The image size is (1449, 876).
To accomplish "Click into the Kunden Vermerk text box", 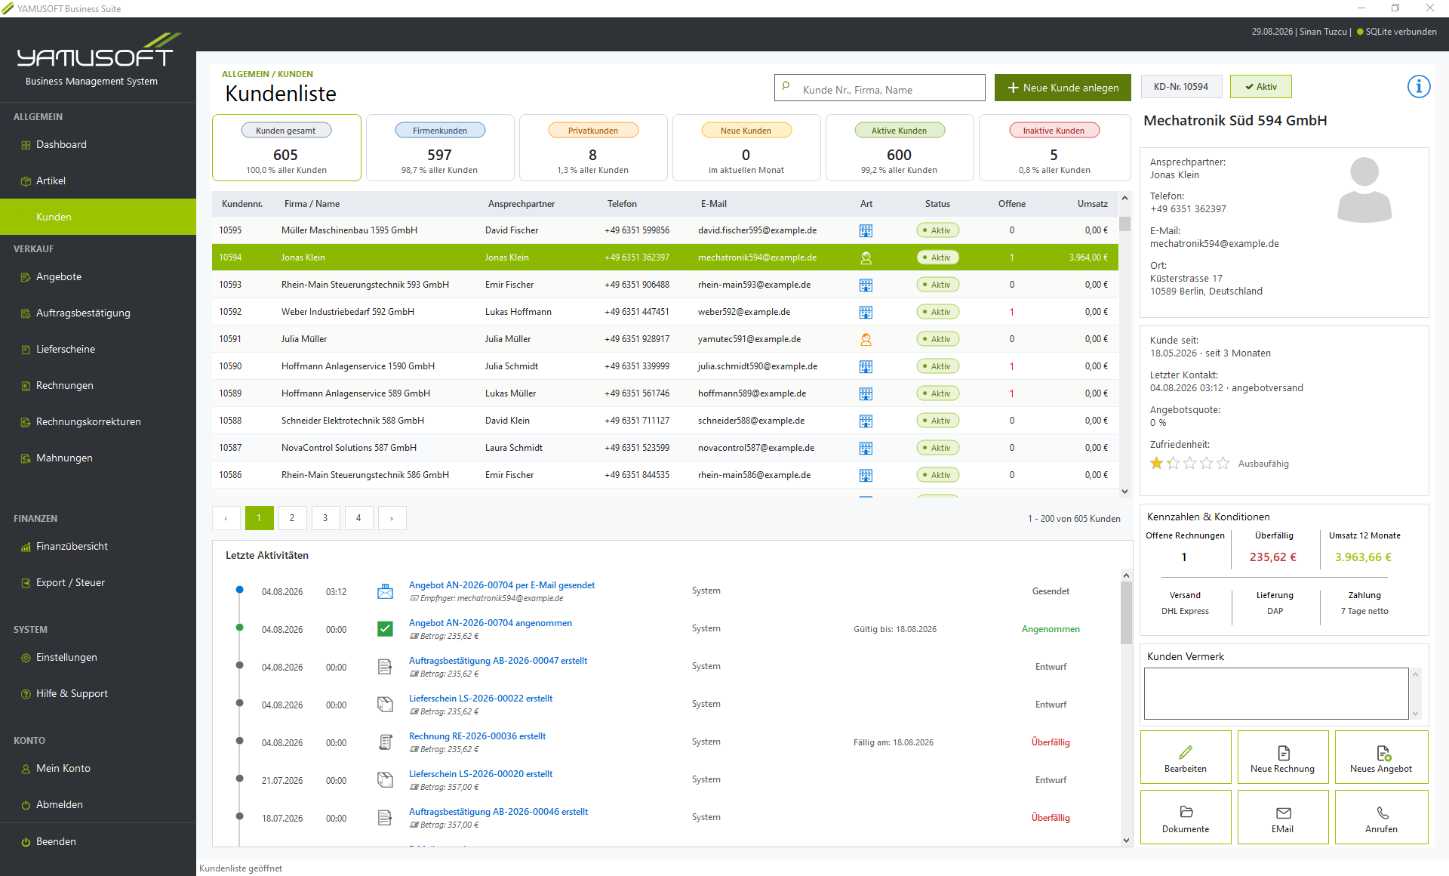I will (x=1276, y=693).
